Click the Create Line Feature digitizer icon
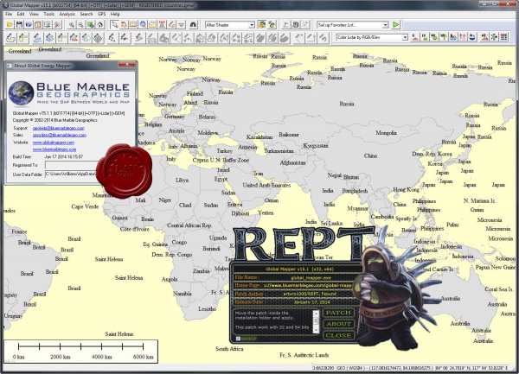The height and width of the screenshot is (374, 519). pos(37,38)
